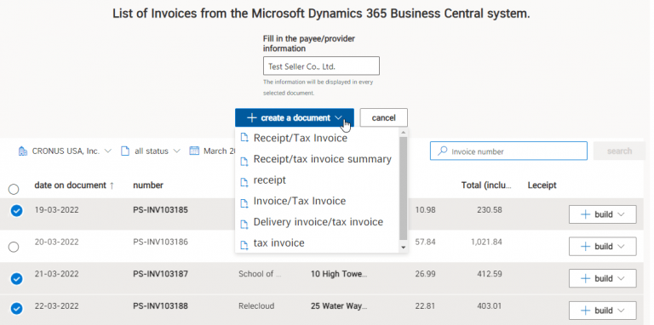Screen dimensions: 654x325
Task: Click sort arrow on date on document column
Action: point(112,185)
